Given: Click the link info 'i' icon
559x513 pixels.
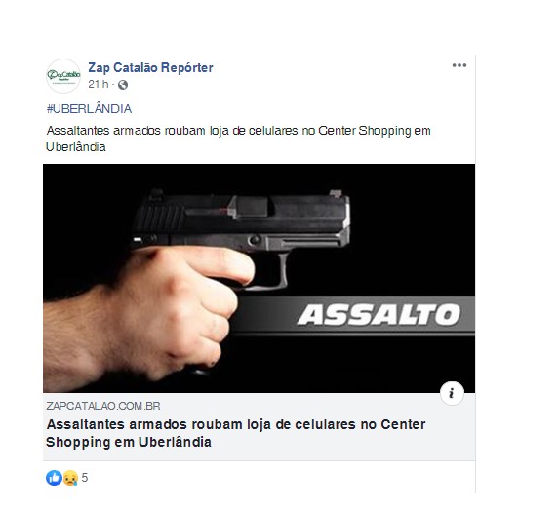Looking at the screenshot, I should coord(452,393).
